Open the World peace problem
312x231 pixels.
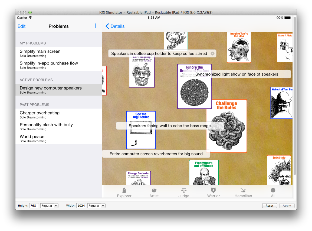point(59,138)
